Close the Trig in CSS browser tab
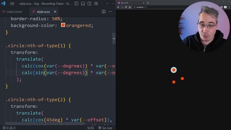The height and width of the screenshot is (130, 231). [144, 3]
